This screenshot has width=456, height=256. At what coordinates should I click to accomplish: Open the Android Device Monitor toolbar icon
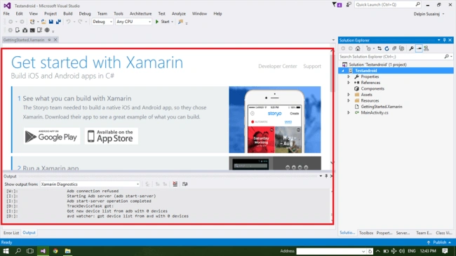(39, 30)
